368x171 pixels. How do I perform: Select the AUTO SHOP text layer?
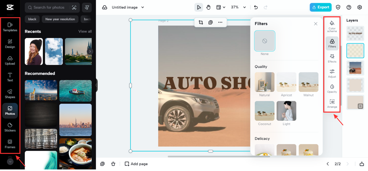(355, 33)
